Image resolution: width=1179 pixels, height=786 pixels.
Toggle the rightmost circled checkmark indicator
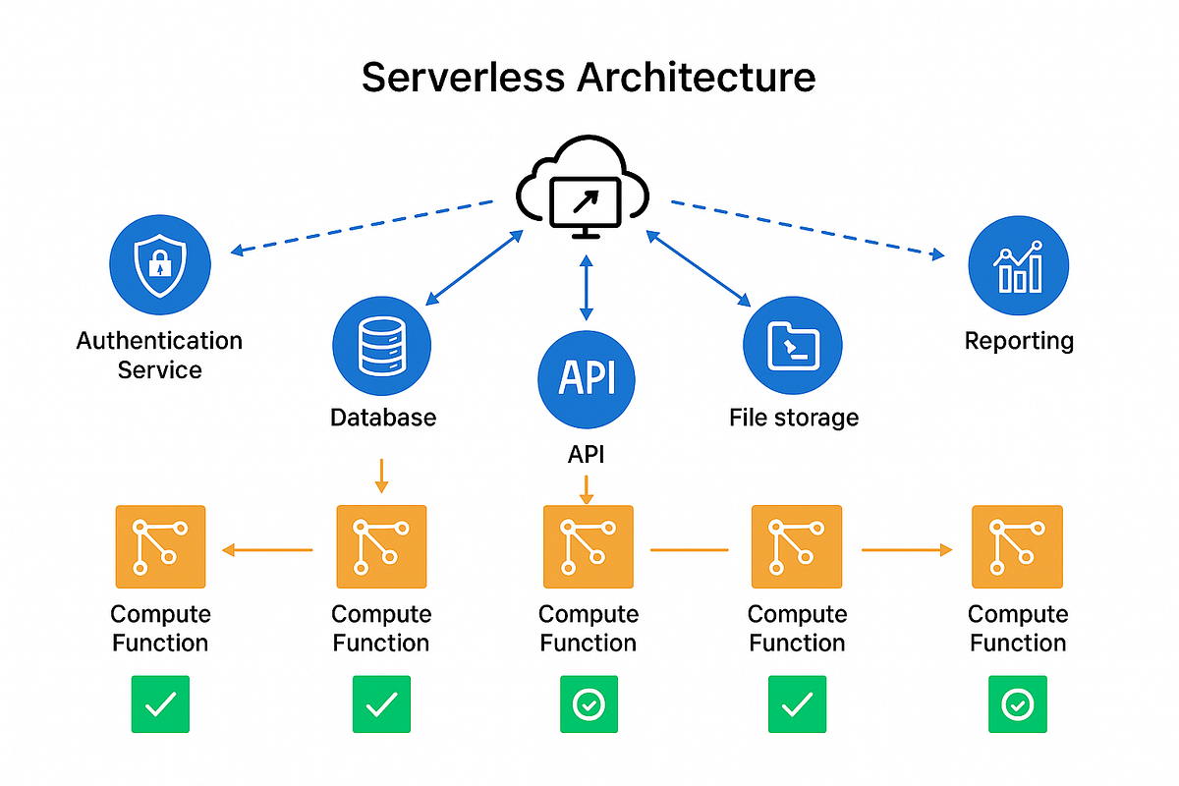click(1017, 703)
